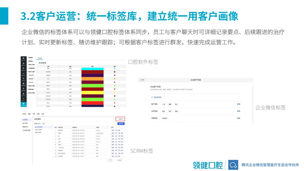The height and width of the screenshot is (171, 304).
Task: Open 技加工 tools icon in dark sidebar
Action: click(23, 99)
